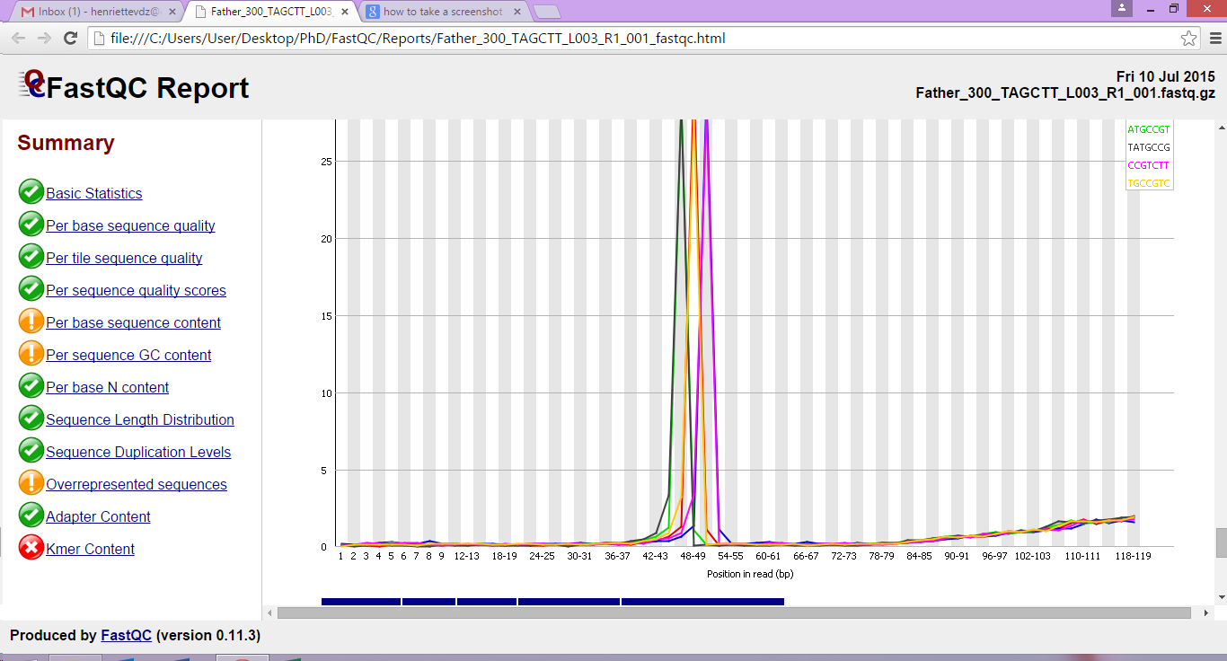Select the Father_300_TAGCTT_L003 tab
Screen dimensions: 1227x661
point(271,13)
